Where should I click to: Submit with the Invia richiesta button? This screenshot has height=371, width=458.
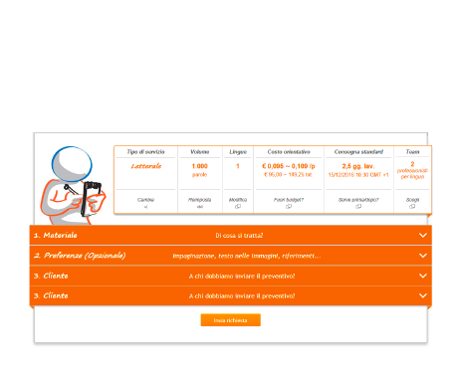point(231,320)
